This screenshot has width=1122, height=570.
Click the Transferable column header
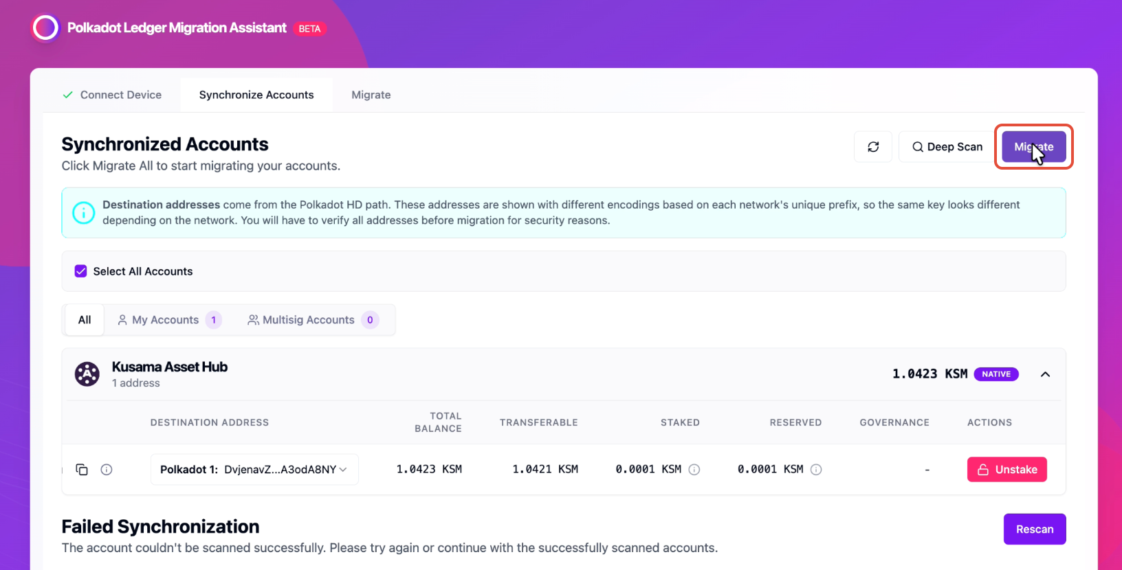(539, 423)
